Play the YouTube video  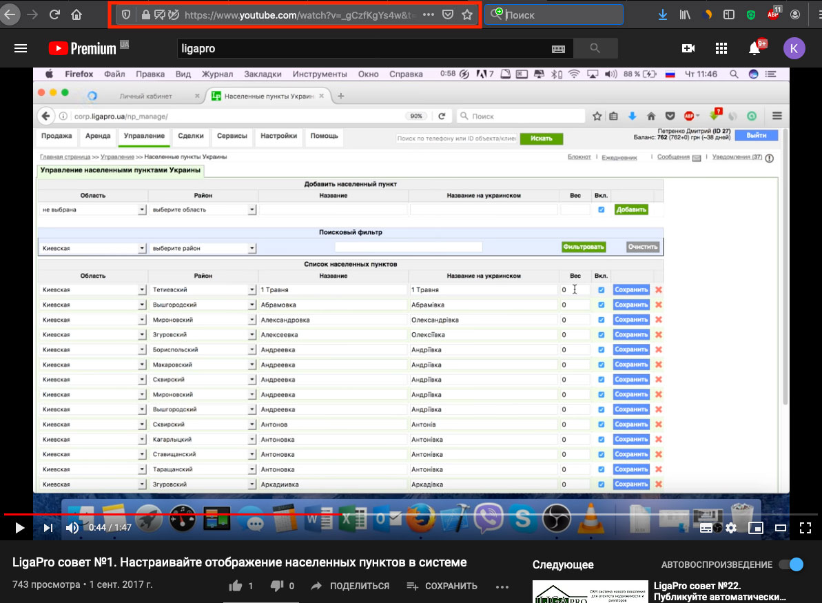(19, 528)
